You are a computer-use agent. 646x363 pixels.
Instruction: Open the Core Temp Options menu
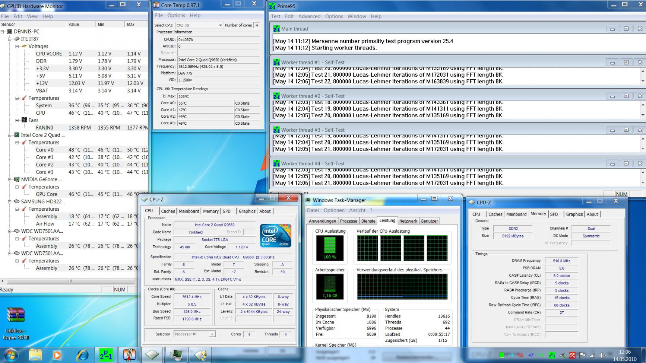176,15
